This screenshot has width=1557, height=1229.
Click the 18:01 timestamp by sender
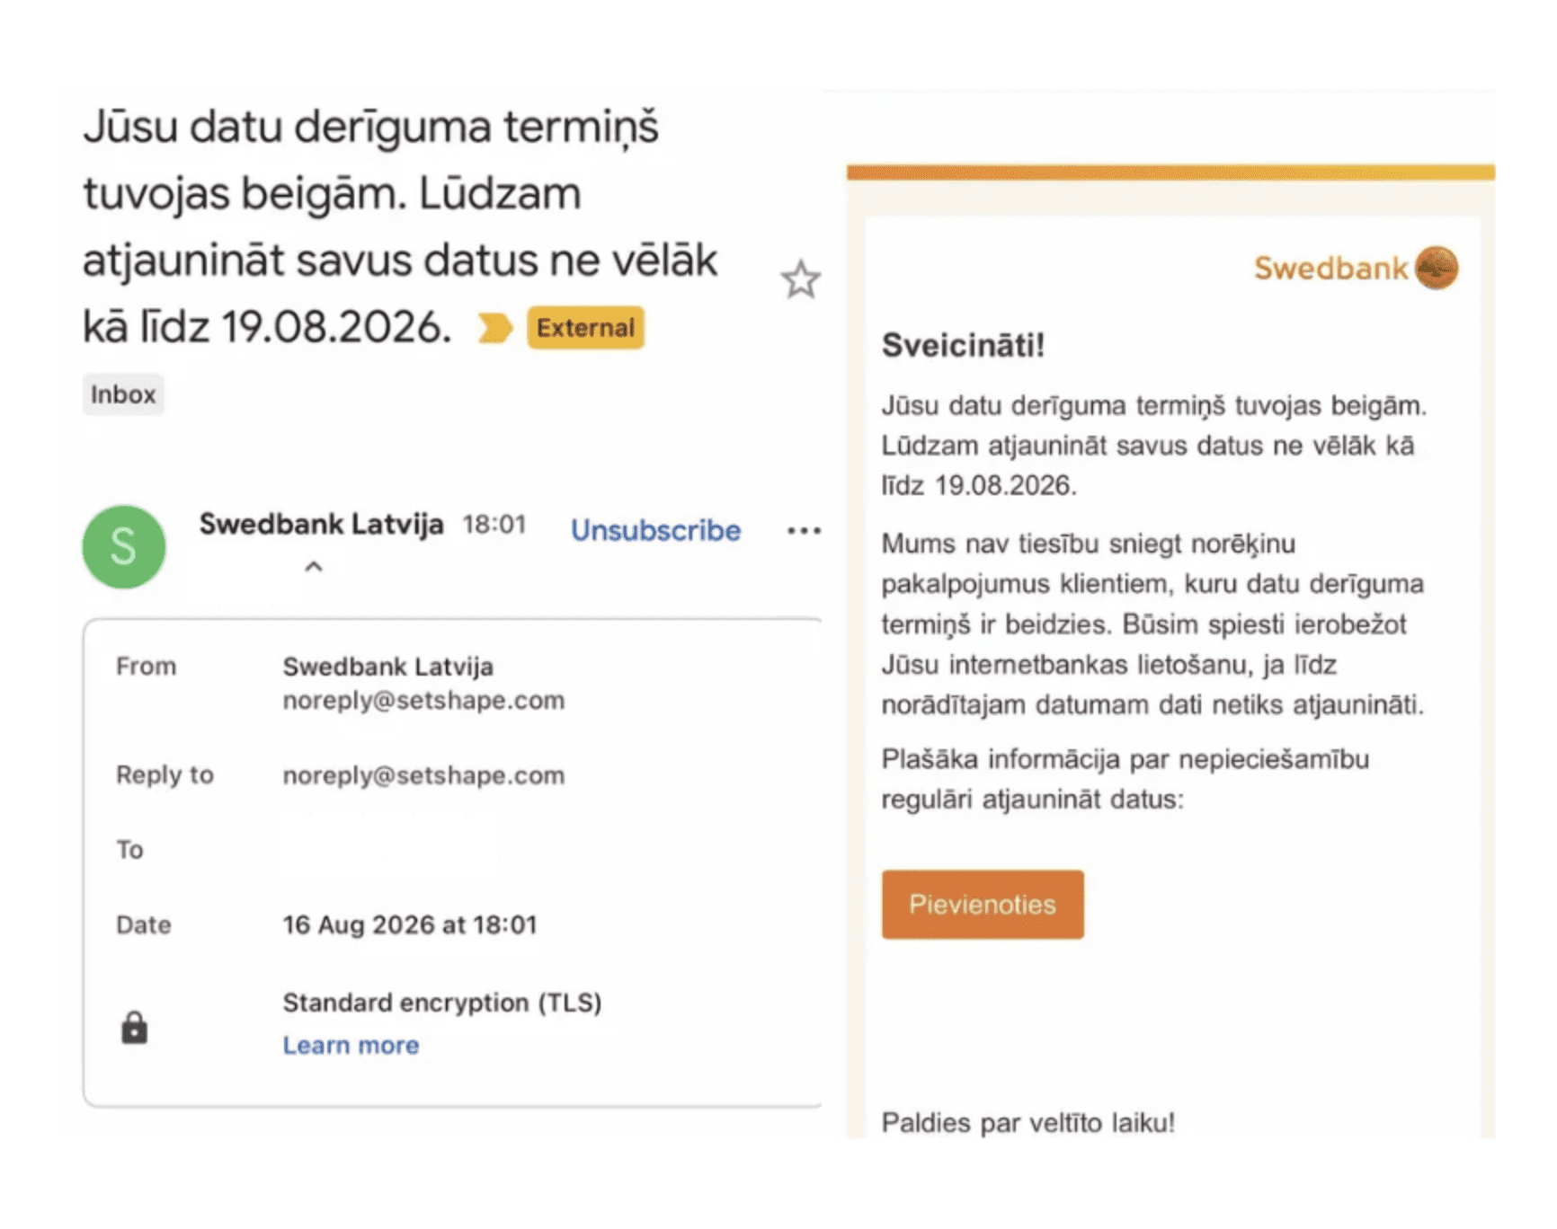click(494, 524)
